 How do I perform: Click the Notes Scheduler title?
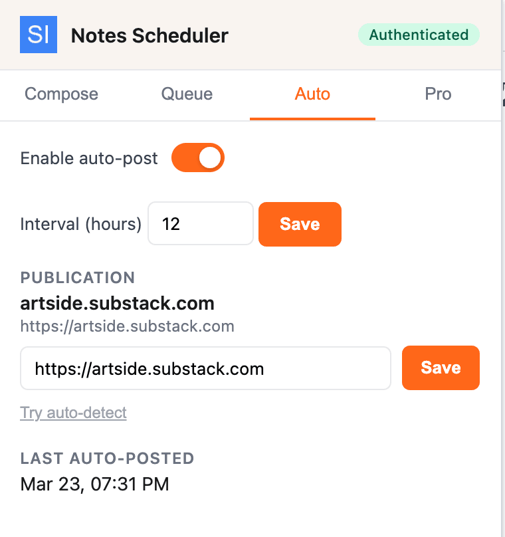149,36
